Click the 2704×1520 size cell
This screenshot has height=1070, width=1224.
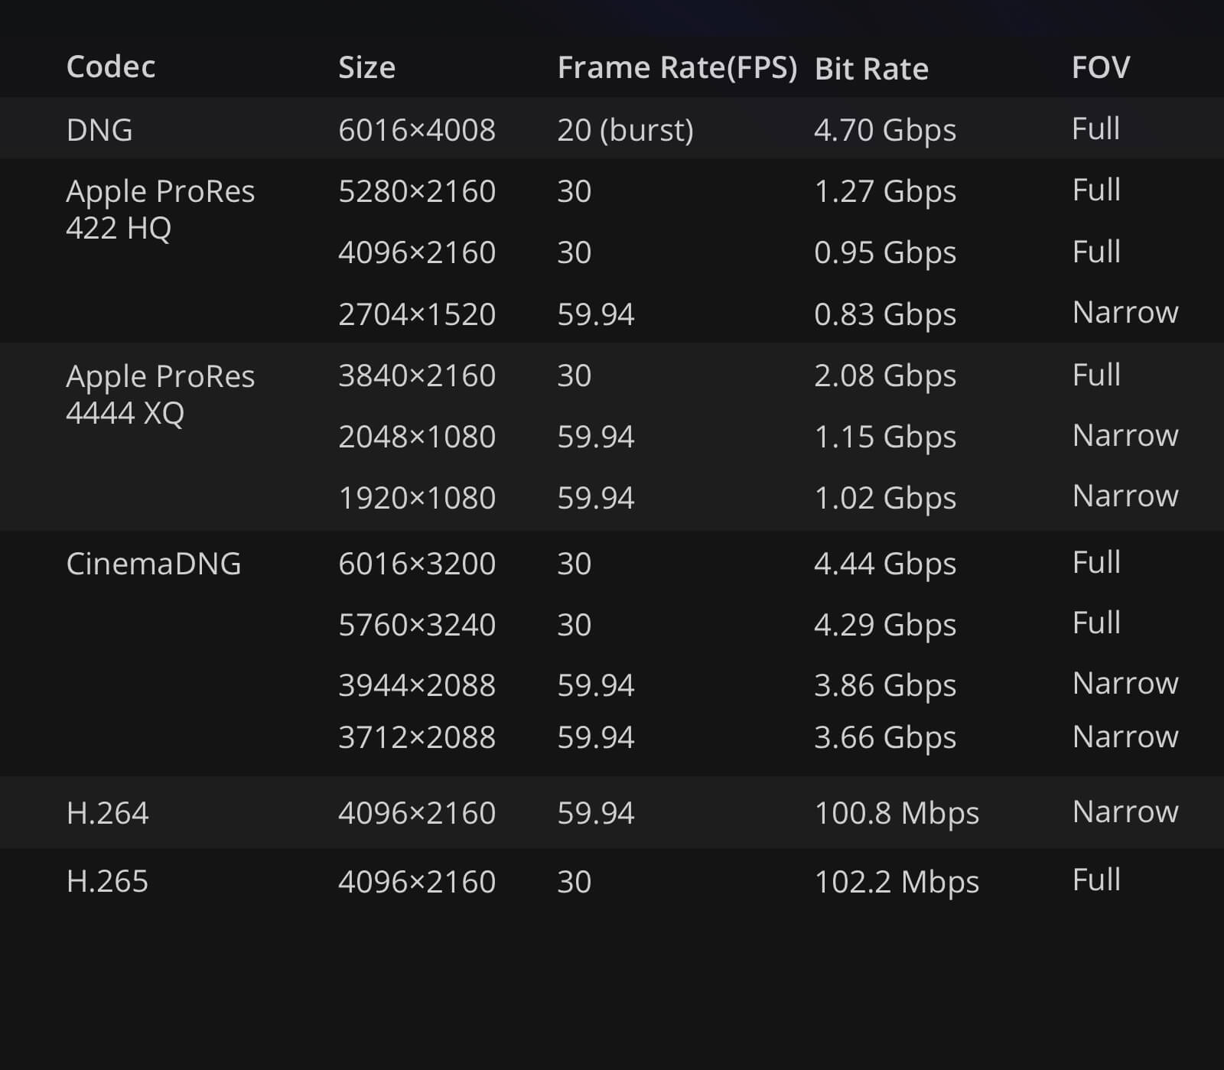pyautogui.click(x=417, y=314)
